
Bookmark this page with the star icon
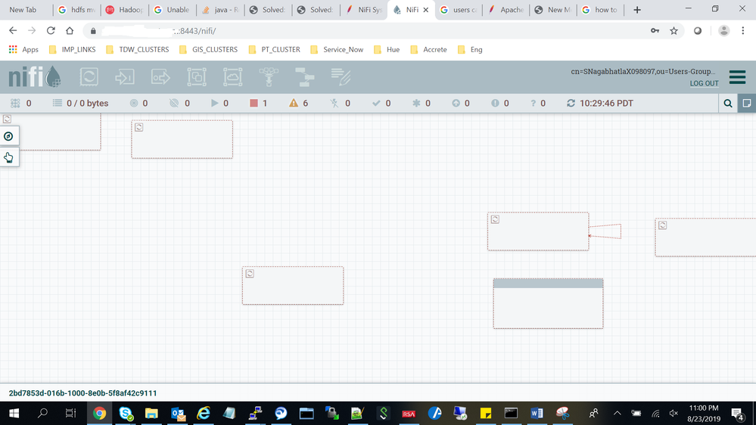pyautogui.click(x=674, y=31)
